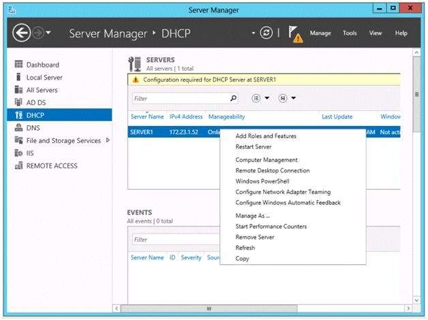This screenshot has height=320, width=428.
Task: Select Windows PowerShell from context menu
Action: (262, 181)
